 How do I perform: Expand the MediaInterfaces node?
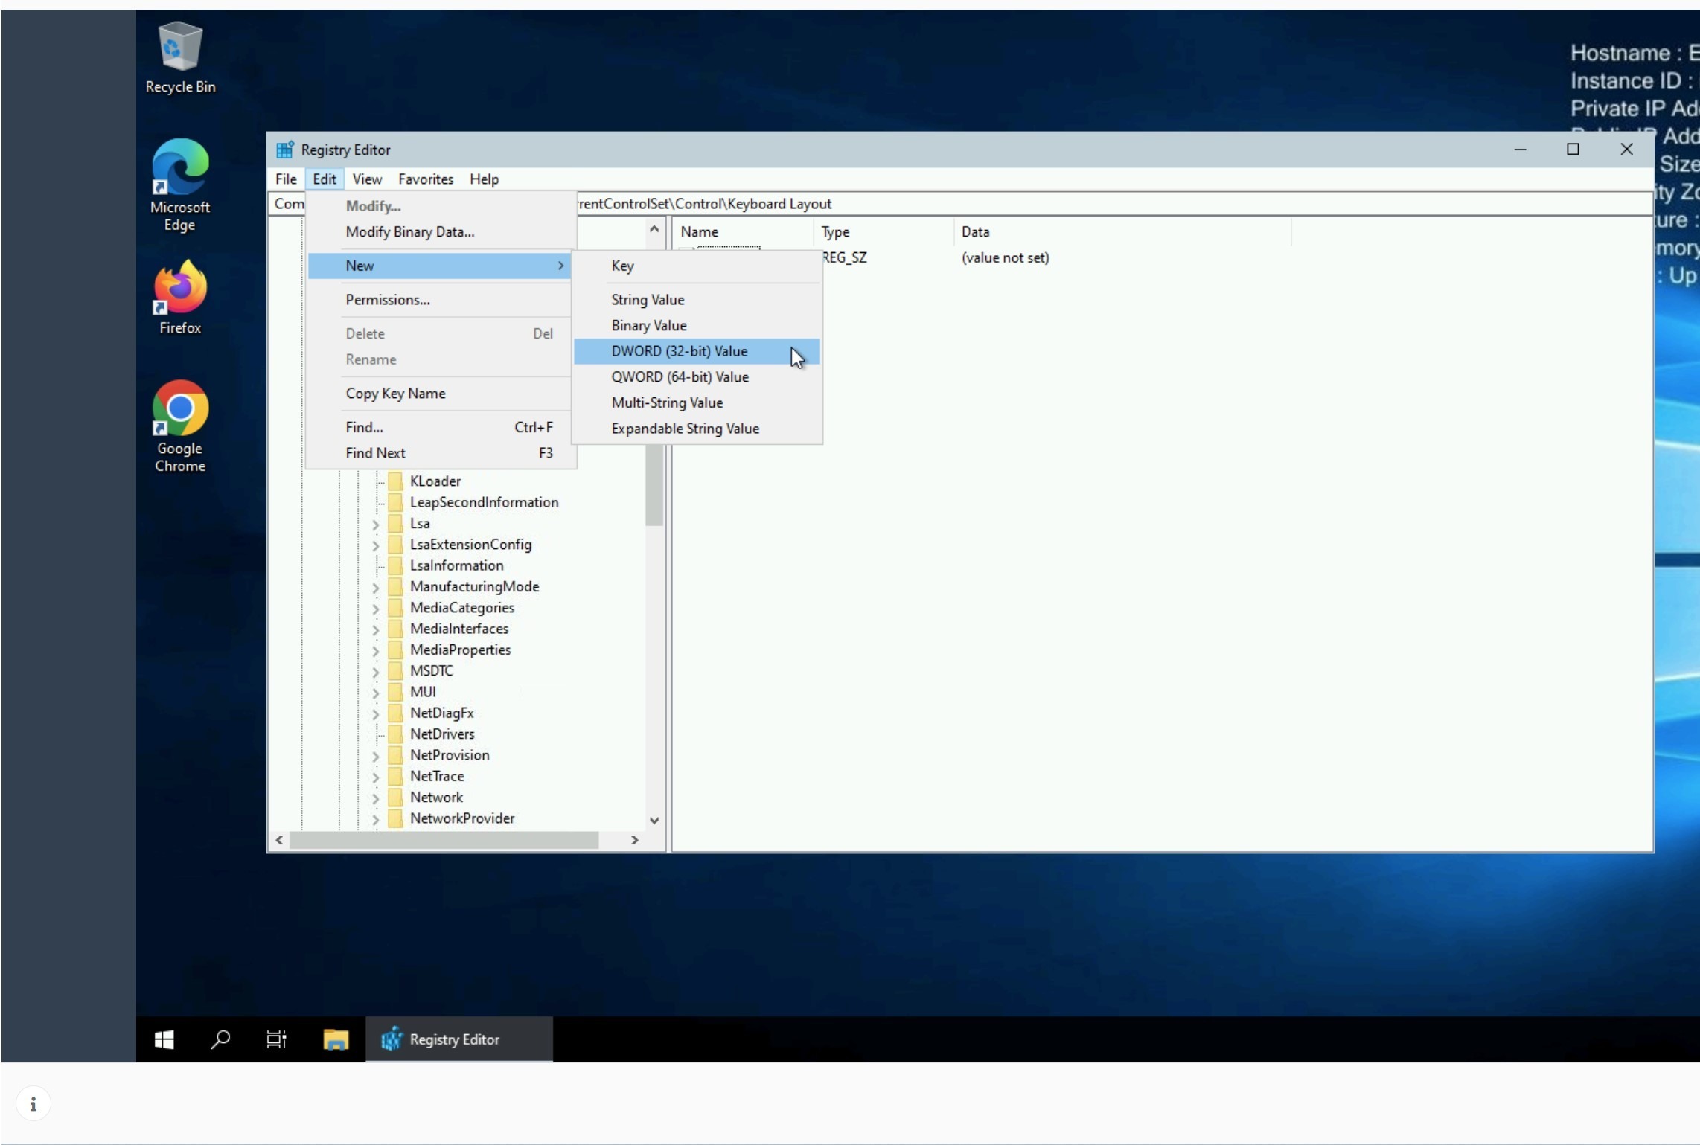[x=375, y=629]
